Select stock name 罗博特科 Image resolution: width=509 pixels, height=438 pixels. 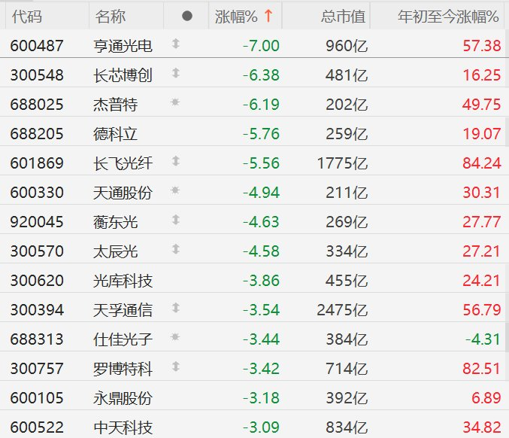[x=123, y=369]
